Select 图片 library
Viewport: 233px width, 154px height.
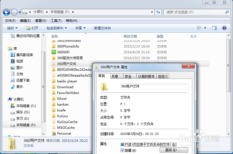17,68
